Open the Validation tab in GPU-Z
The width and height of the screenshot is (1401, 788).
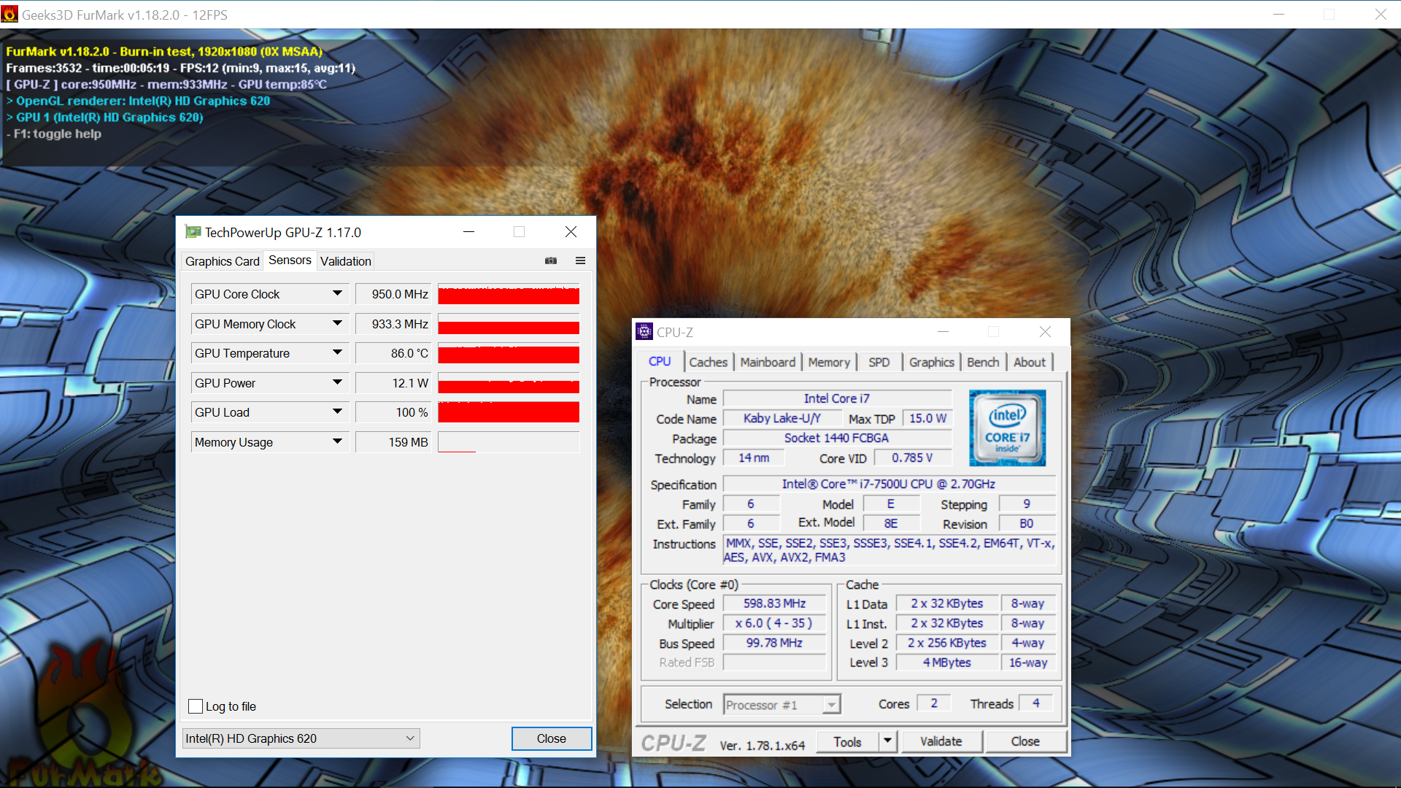pos(346,261)
